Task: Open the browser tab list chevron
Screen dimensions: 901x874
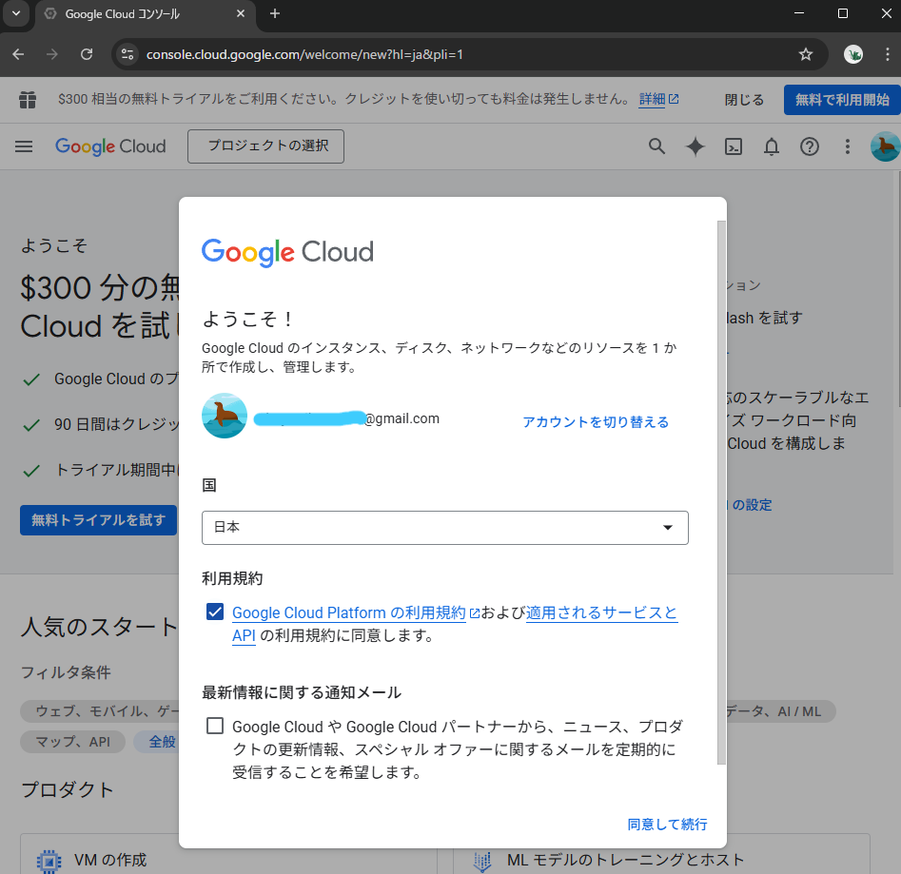Action: [16, 14]
